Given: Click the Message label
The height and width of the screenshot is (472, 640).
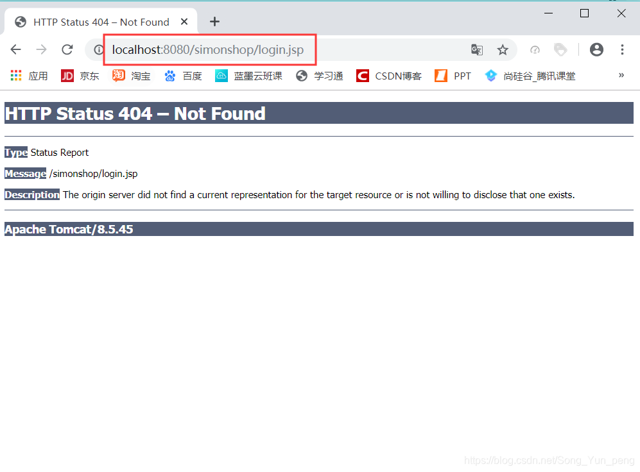Looking at the screenshot, I should tap(25, 174).
